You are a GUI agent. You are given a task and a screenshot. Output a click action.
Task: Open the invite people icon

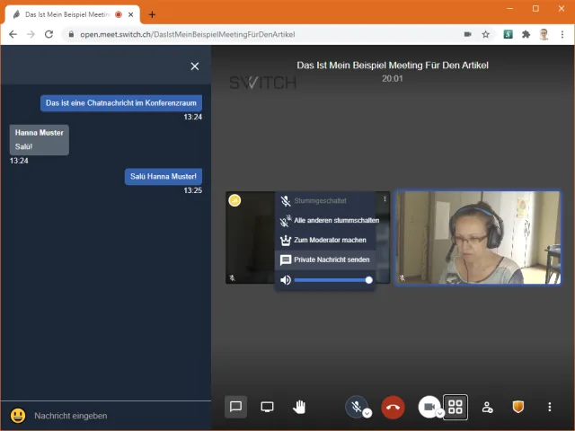pos(487,407)
